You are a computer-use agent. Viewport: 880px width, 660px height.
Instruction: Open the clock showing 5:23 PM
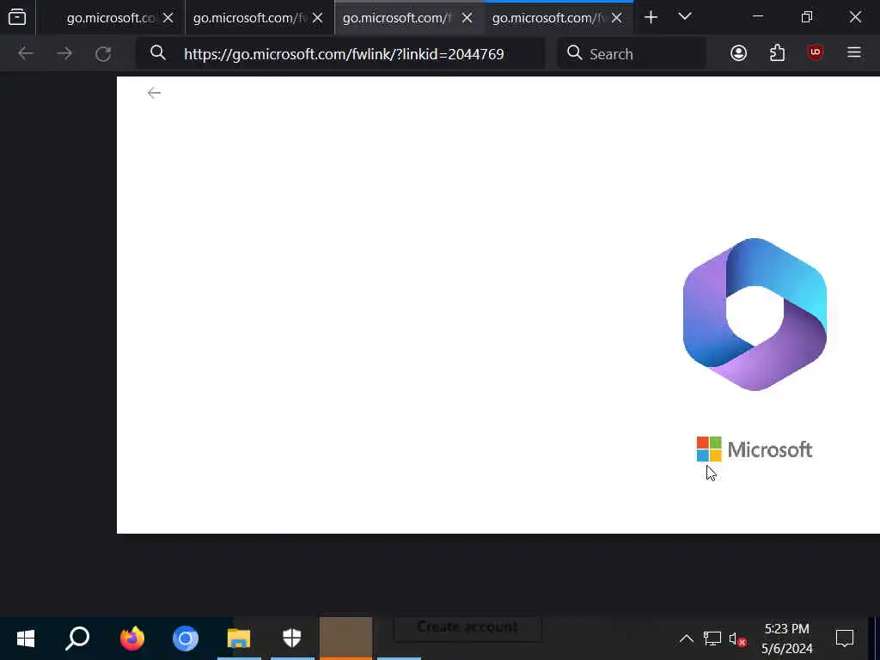[787, 639]
